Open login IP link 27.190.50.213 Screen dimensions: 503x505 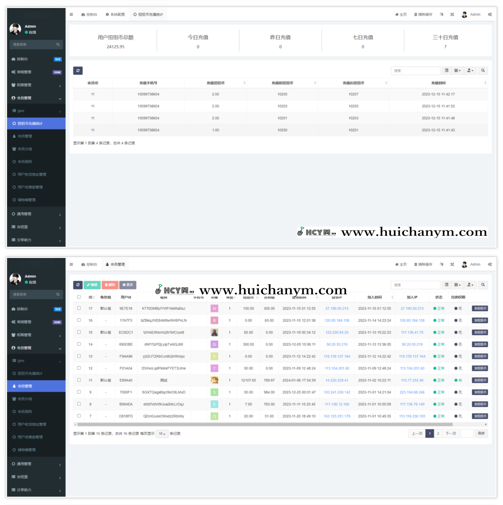coord(337,309)
